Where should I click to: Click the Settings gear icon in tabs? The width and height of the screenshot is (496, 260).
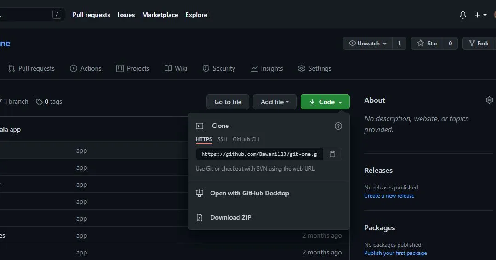click(302, 68)
